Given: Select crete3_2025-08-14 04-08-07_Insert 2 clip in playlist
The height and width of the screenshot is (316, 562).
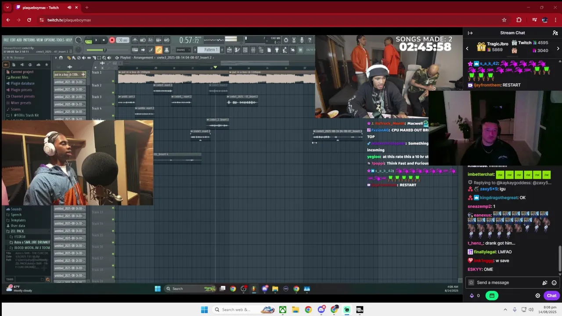Looking at the screenshot, I should [x=338, y=135].
